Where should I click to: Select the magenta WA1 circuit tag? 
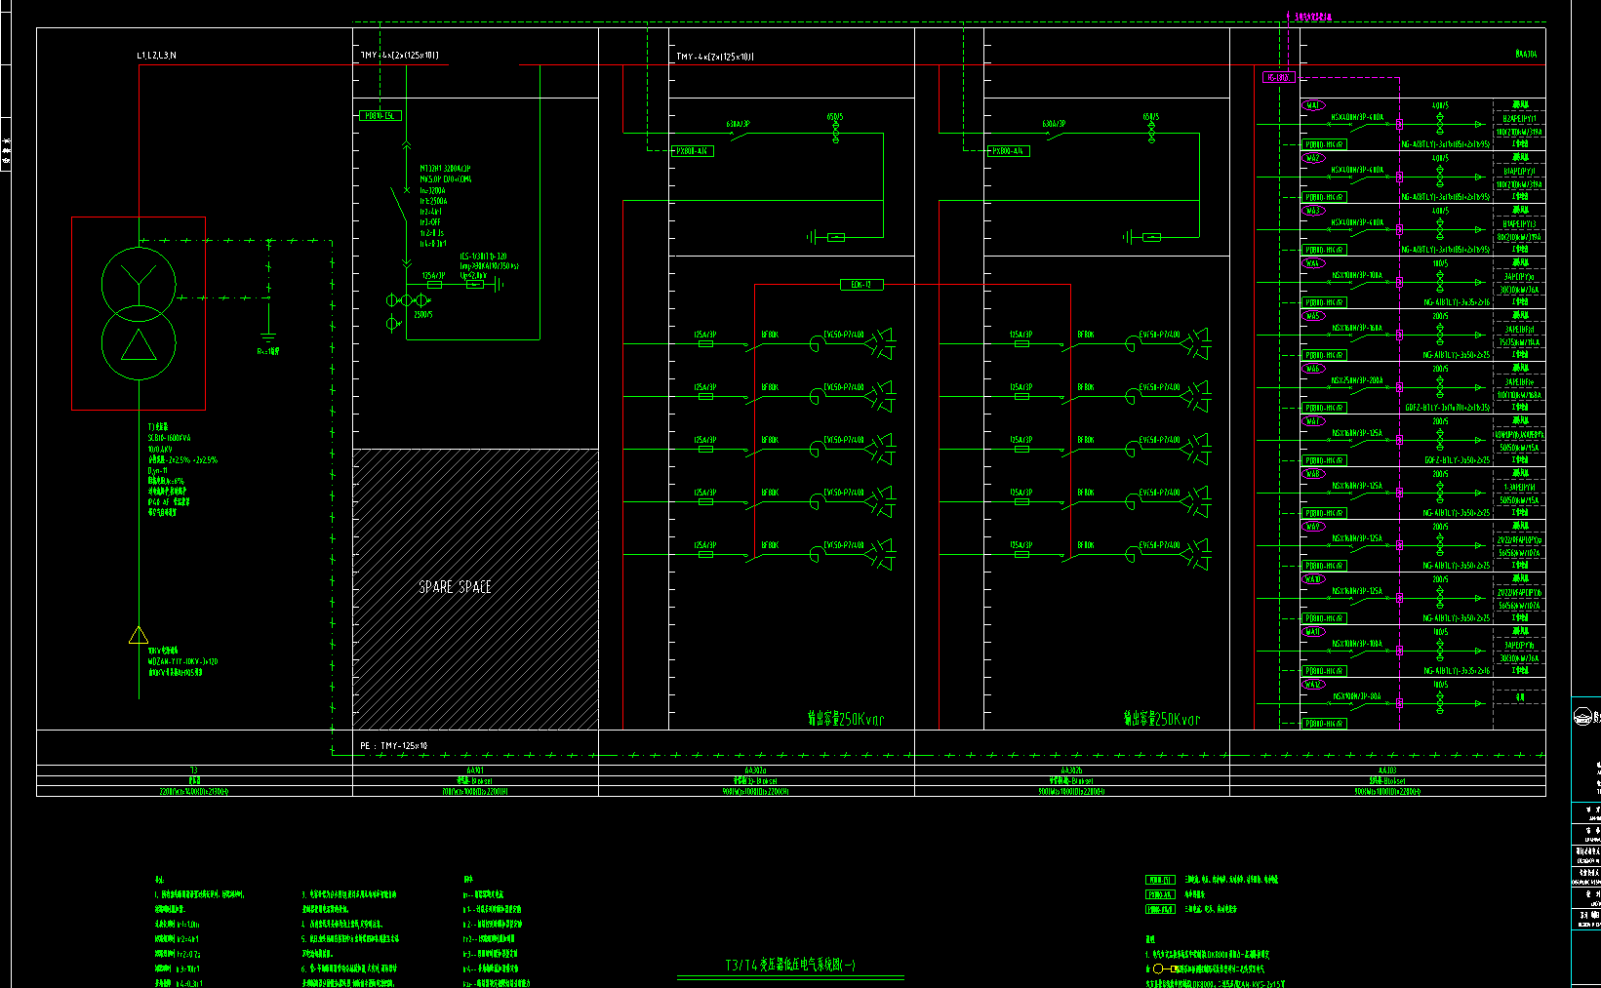tap(1313, 105)
